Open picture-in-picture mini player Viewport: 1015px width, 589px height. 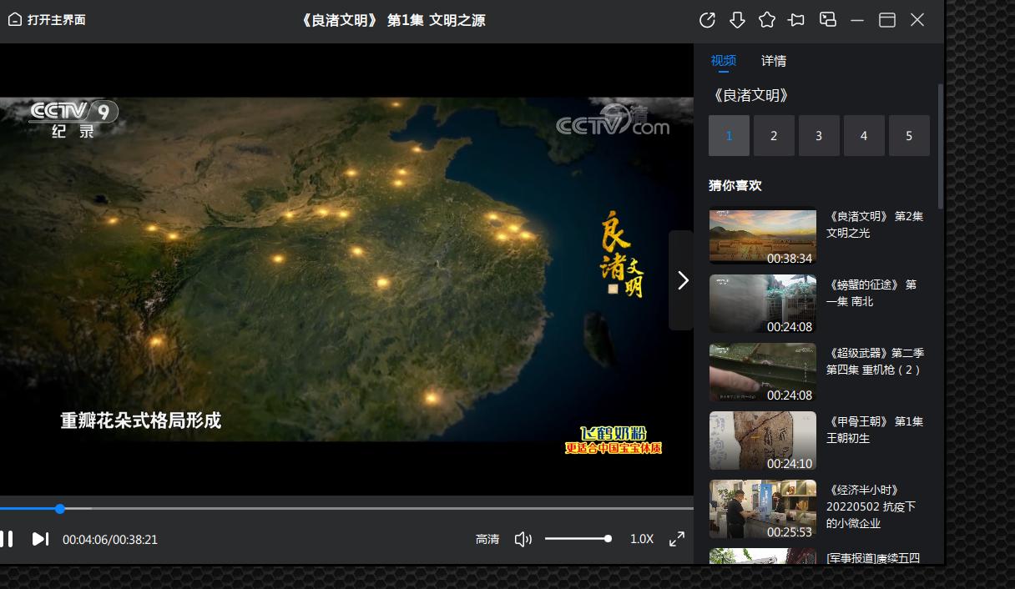pos(827,19)
